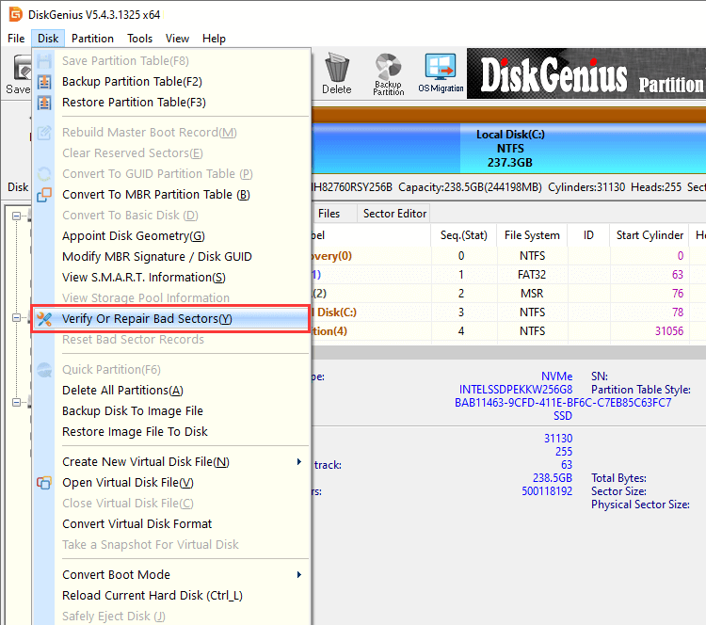706x625 pixels.
Task: Launch OS Migration from the toolbar
Action: coord(440,72)
